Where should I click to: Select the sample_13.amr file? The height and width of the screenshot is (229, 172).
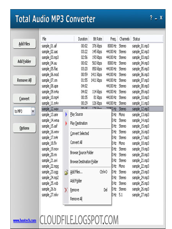click(50, 114)
